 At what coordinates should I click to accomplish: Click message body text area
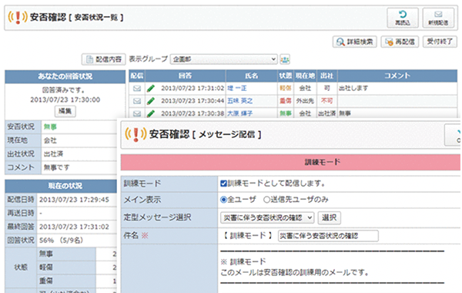pyautogui.click(x=339, y=268)
